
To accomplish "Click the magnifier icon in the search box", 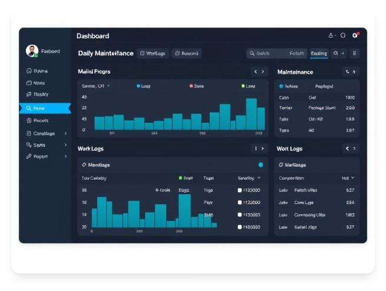I will [x=252, y=53].
